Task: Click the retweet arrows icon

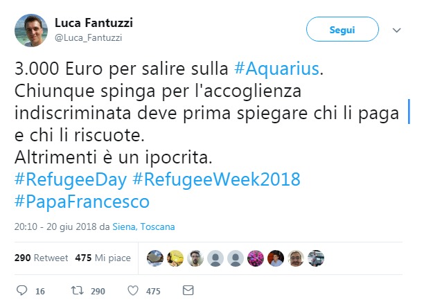Action: click(77, 291)
